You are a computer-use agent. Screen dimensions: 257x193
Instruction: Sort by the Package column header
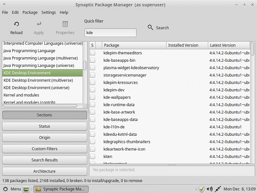point(134,45)
